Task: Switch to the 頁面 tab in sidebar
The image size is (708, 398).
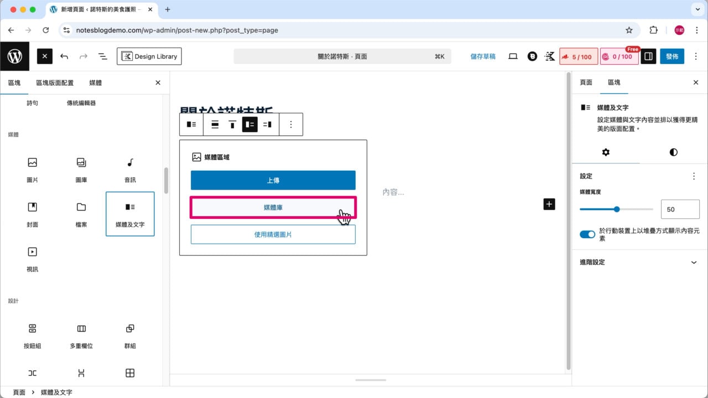Action: (x=586, y=82)
